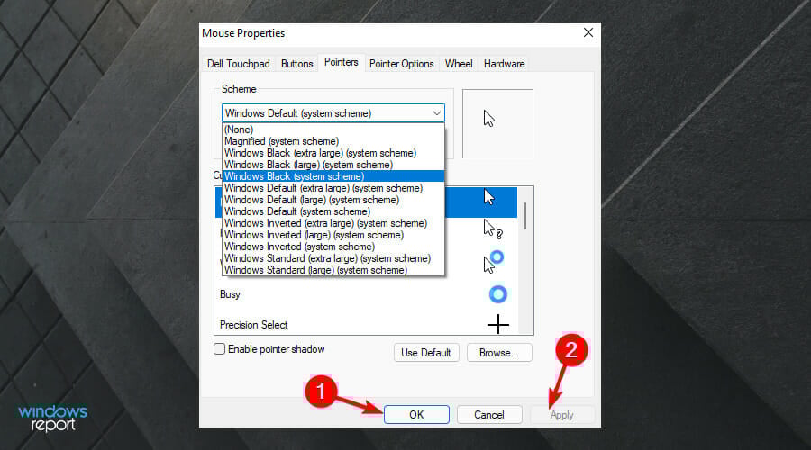Image resolution: width=811 pixels, height=450 pixels.
Task: Choose Windows Inverted (system scheme) option
Action: pos(333,247)
